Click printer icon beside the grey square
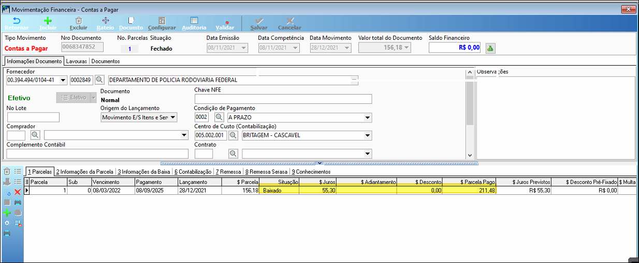Image resolution: width=639 pixels, height=263 pixels. 17,202
